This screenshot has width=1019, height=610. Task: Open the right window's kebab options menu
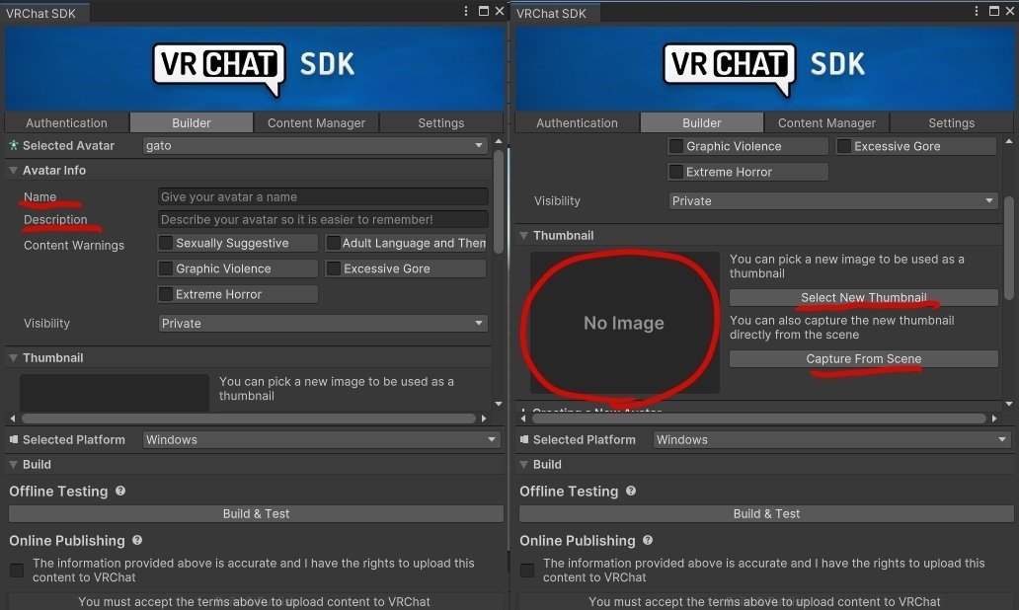point(977,11)
